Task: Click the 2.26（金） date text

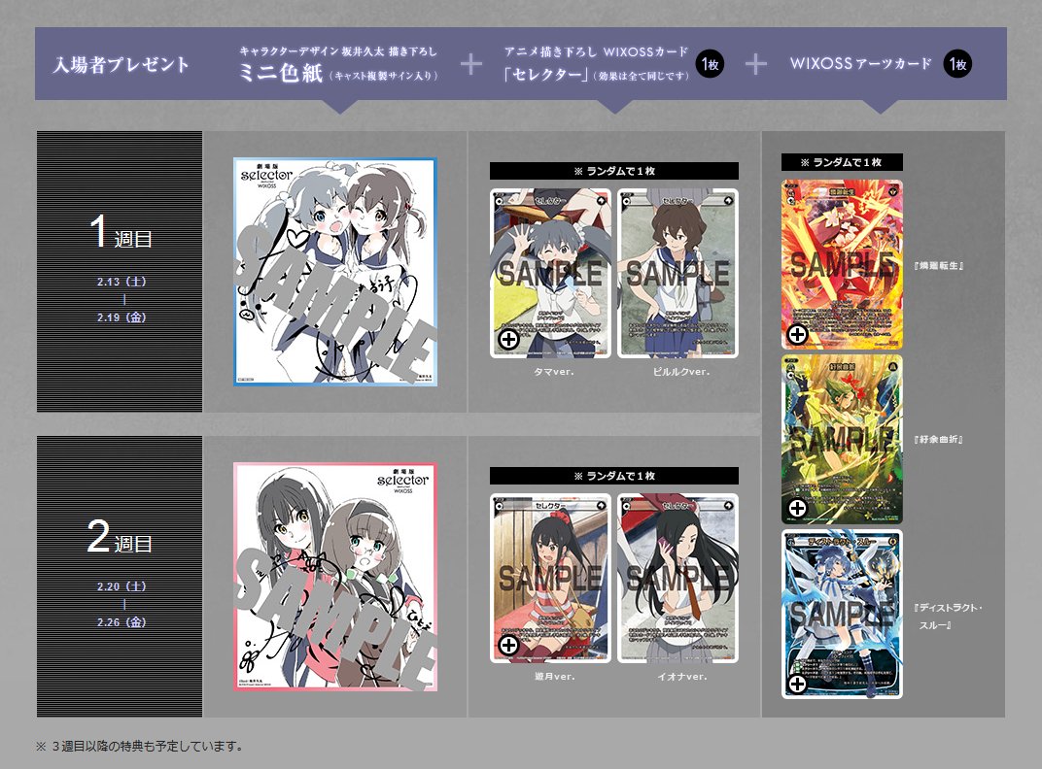Action: 122,622
